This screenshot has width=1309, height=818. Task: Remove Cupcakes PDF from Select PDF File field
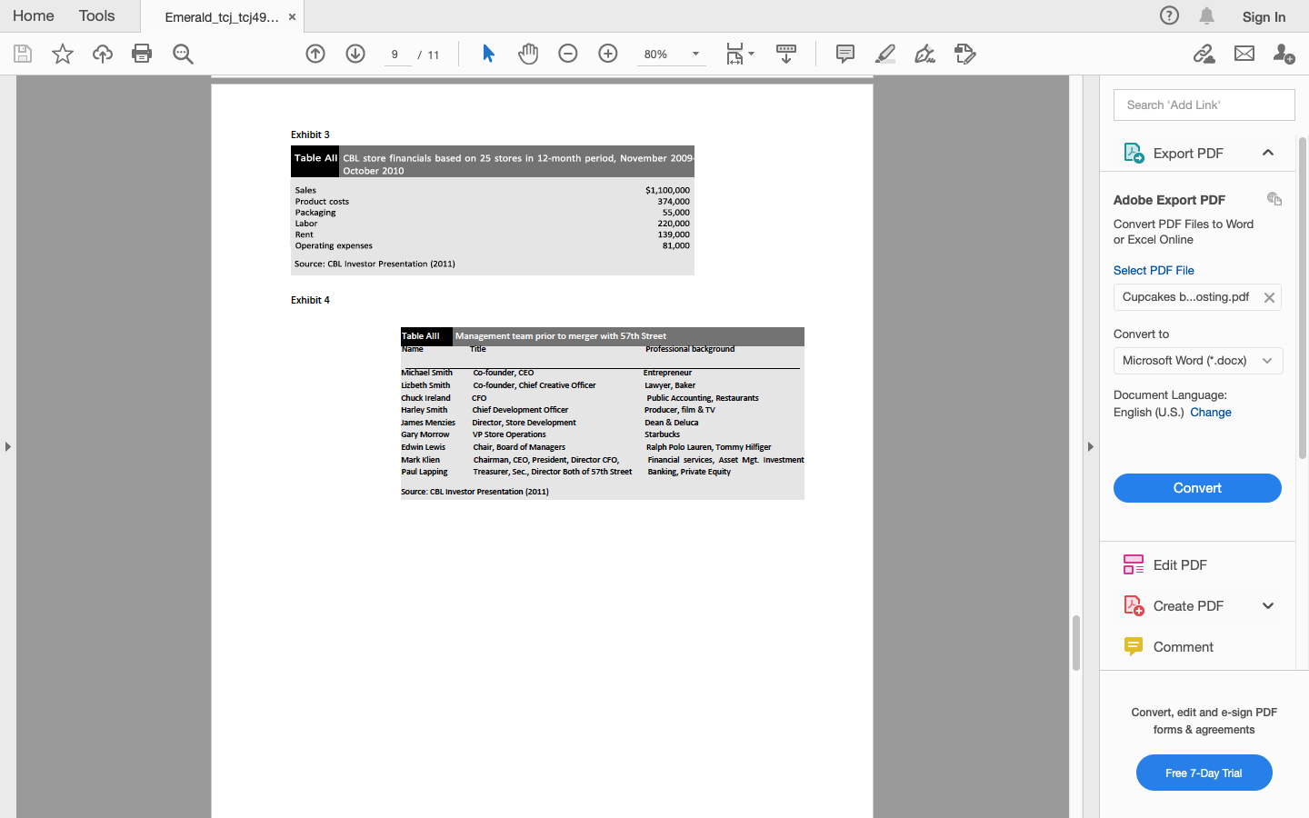(1269, 297)
